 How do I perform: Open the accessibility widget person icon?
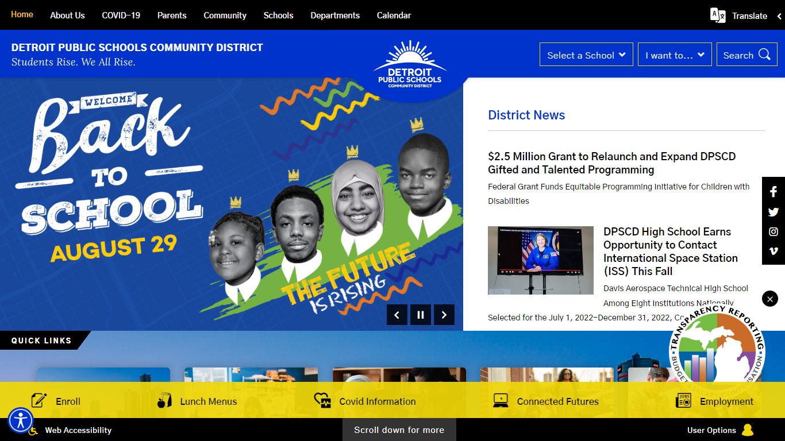[x=21, y=420]
